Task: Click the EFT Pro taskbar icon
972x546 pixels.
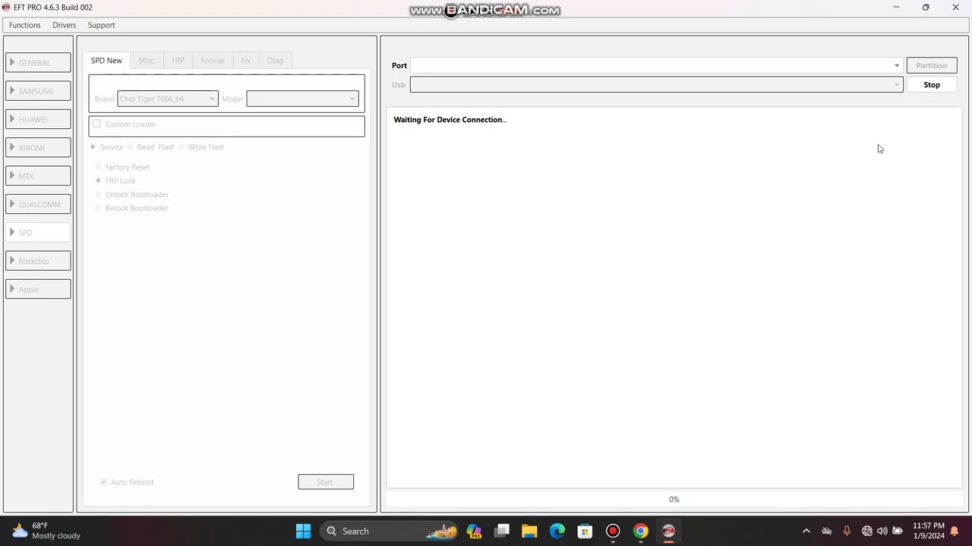Action: coord(668,531)
